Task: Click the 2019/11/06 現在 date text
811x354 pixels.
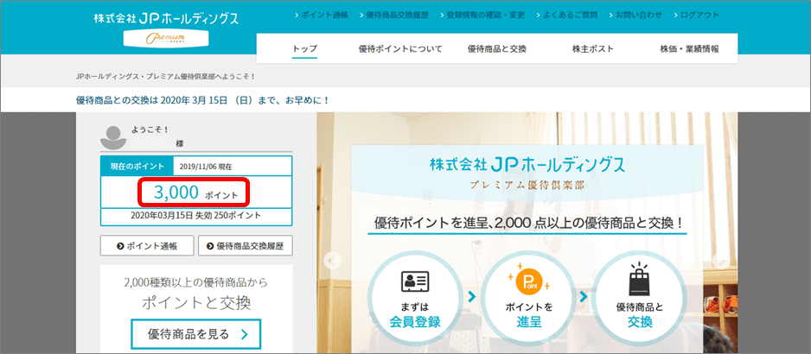Action: click(206, 167)
